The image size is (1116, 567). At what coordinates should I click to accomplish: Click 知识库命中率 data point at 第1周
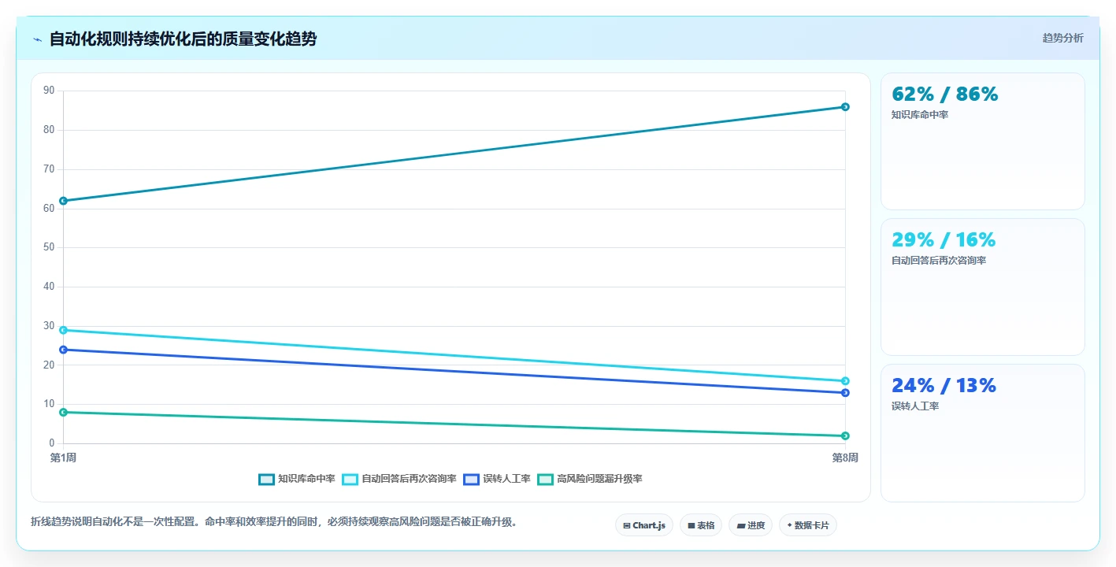tap(63, 201)
